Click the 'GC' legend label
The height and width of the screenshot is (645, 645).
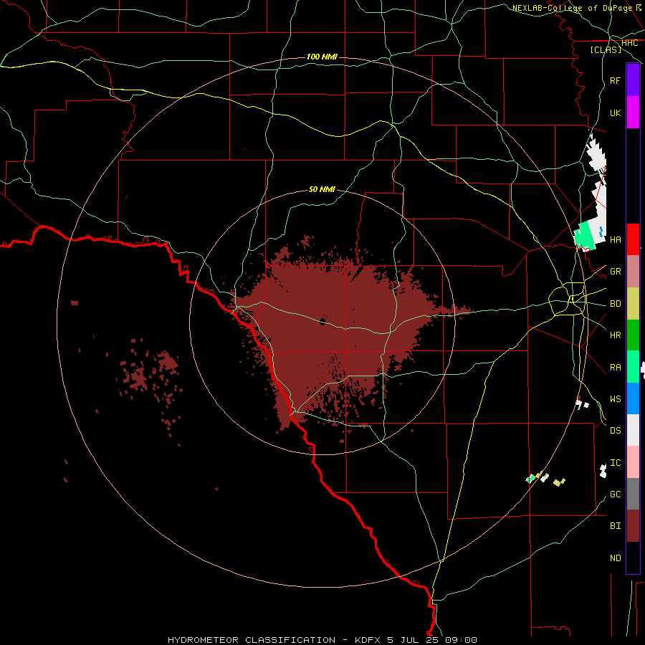tap(615, 494)
